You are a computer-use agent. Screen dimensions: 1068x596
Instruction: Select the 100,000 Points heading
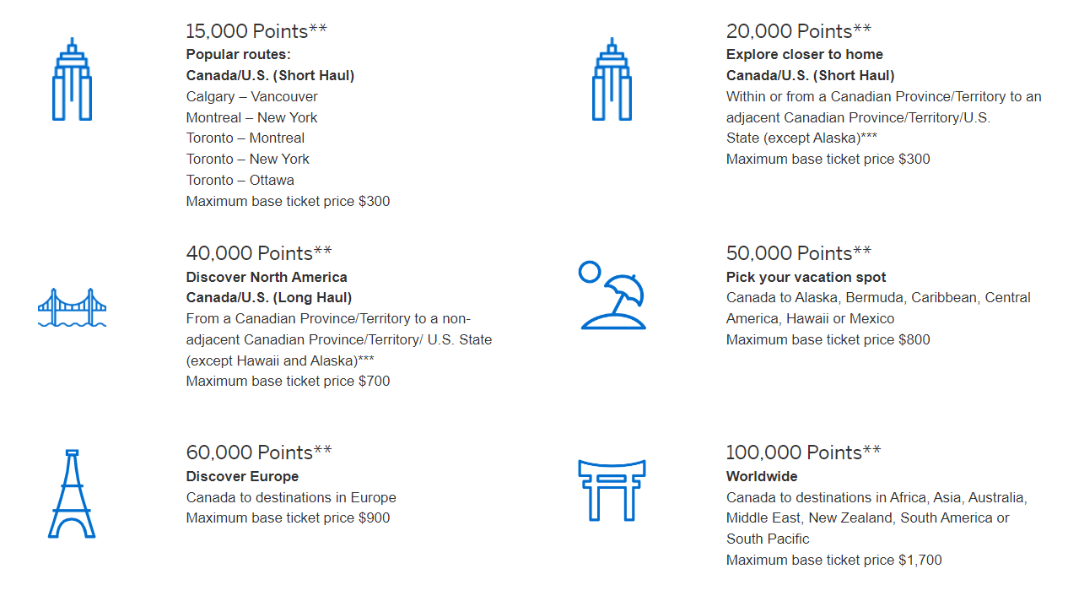pyautogui.click(x=803, y=452)
